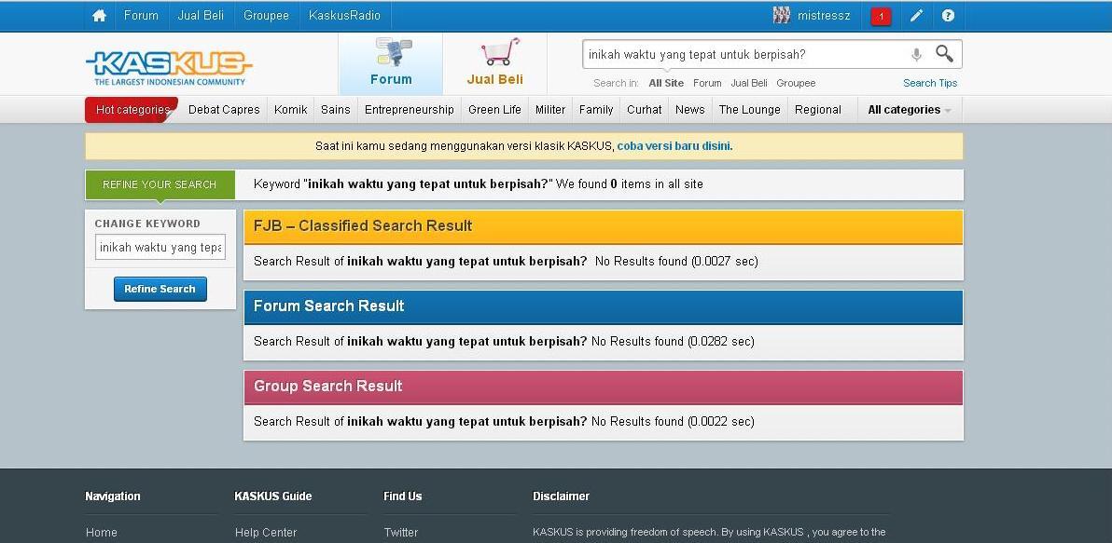Click the mistressz user avatar
1112x543 pixels.
(x=782, y=15)
